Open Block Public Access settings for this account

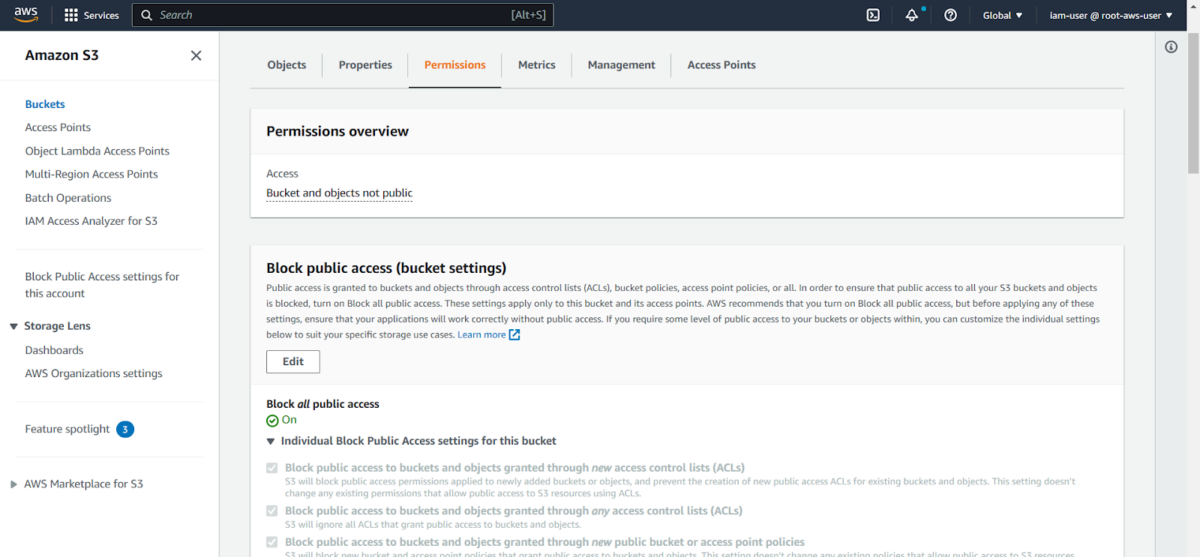pos(102,285)
